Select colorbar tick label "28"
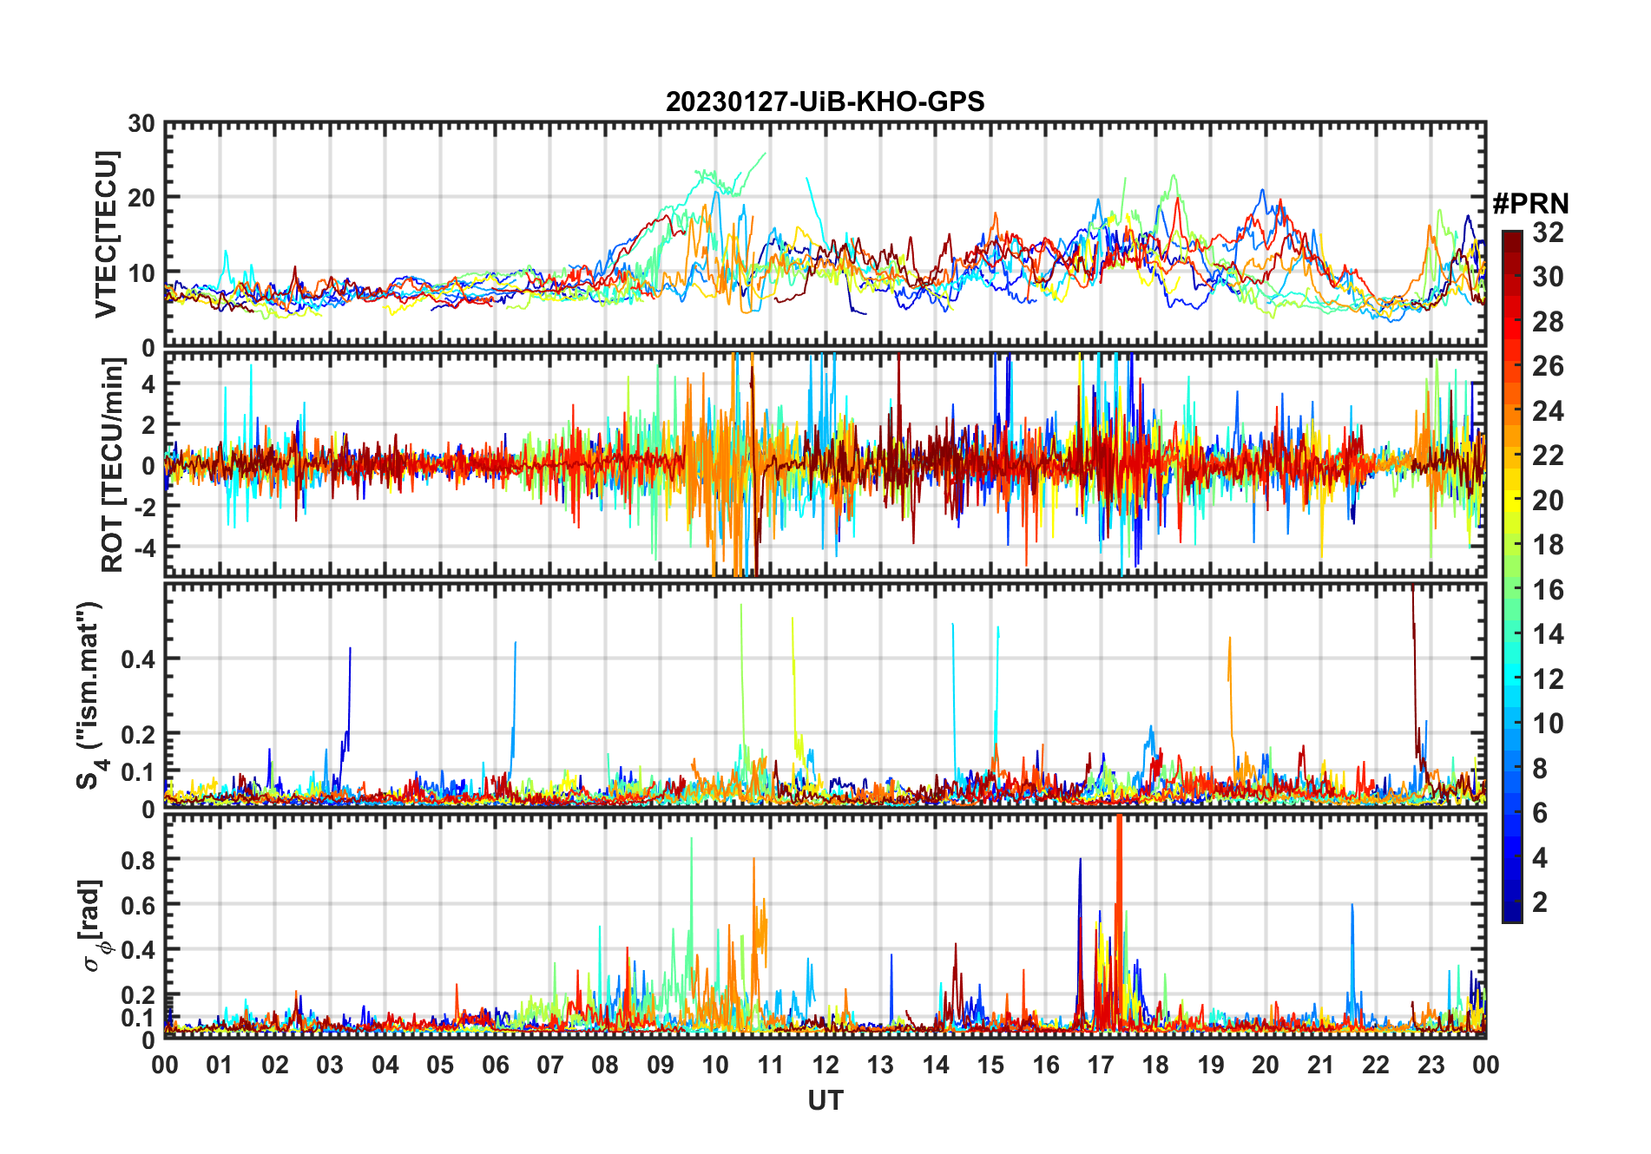The image size is (1651, 1154). point(1548,321)
